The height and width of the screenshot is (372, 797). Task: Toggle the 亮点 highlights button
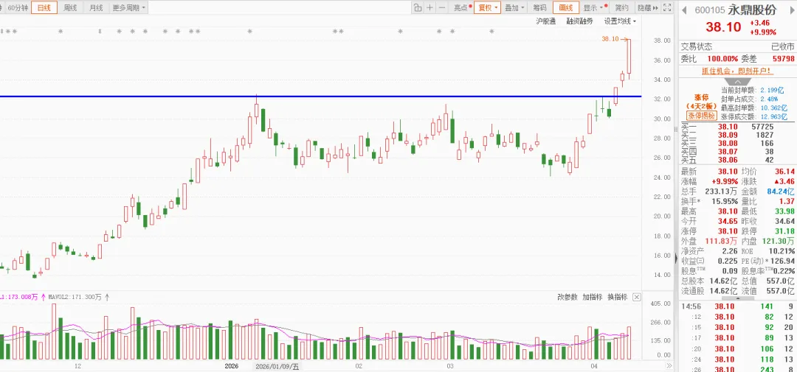tap(463, 7)
